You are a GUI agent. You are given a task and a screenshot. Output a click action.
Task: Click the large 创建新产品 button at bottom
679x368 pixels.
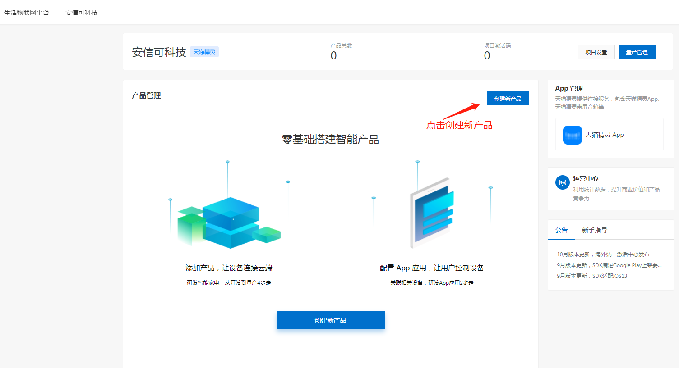click(331, 320)
